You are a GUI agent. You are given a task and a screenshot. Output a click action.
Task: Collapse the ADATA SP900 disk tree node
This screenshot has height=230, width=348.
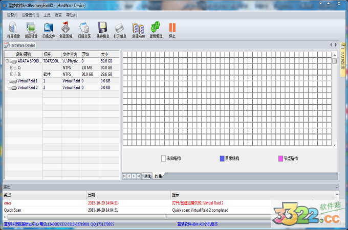pyautogui.click(x=8, y=61)
